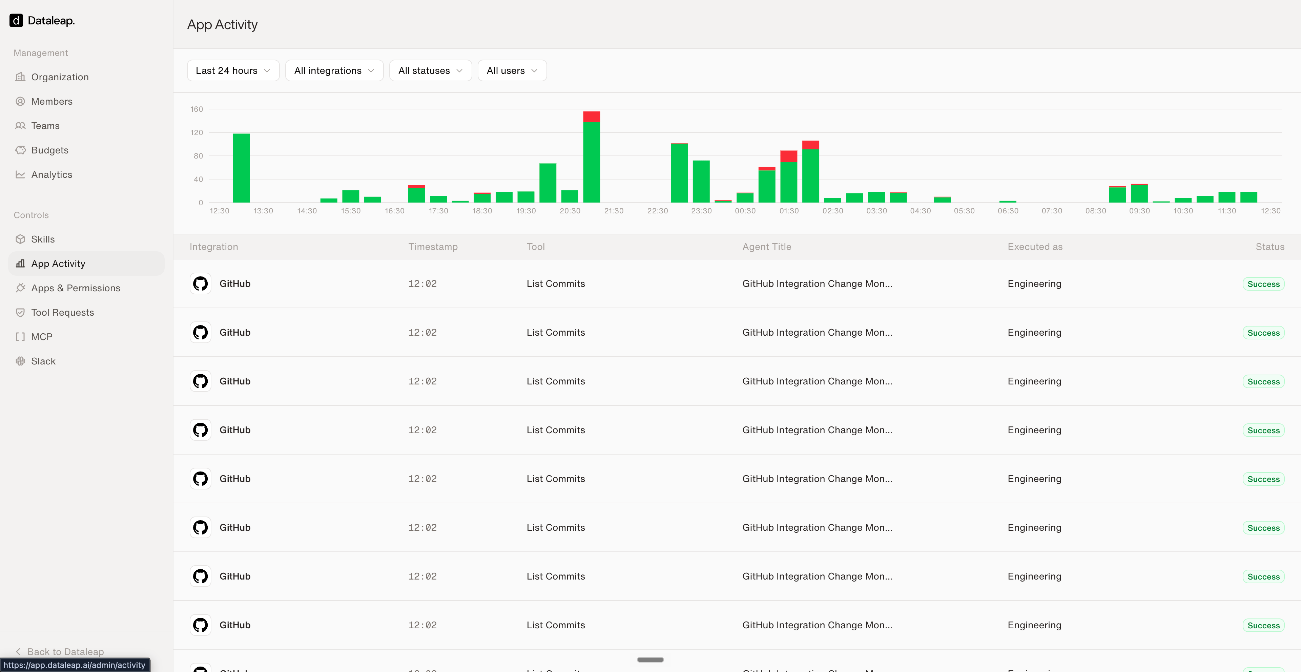Click the Teams people icon
Screen dimensions: 1301x672
tap(20, 126)
